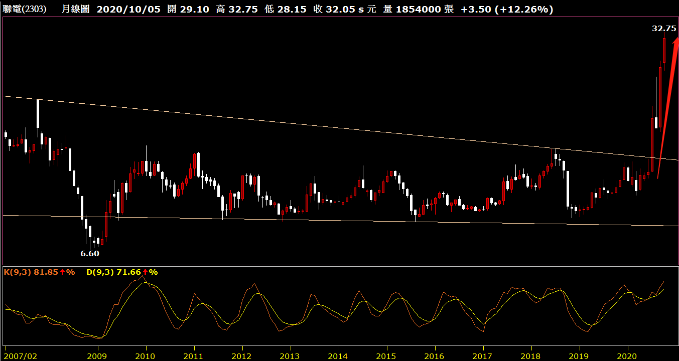Click the 6.60 low price label on chart
679x361 pixels.
(90, 254)
